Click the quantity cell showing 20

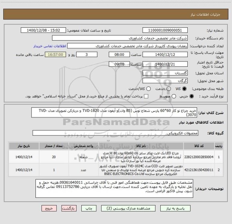(x=54, y=157)
